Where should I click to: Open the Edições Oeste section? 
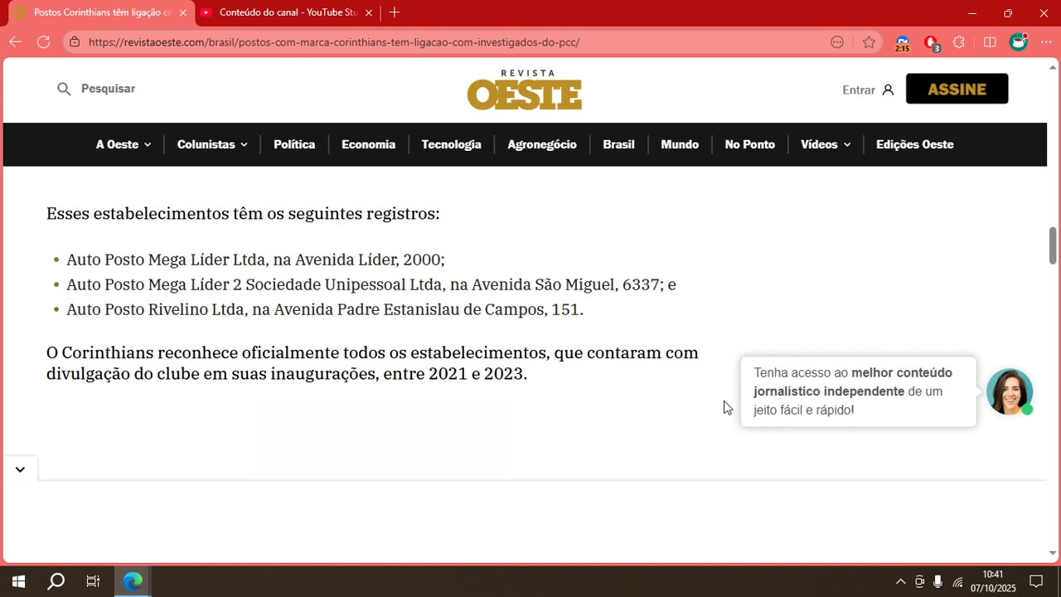(914, 144)
